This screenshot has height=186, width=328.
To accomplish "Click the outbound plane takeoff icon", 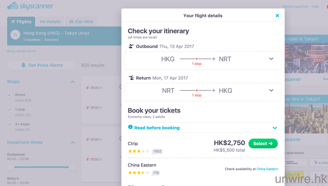I will pyautogui.click(x=131, y=46).
